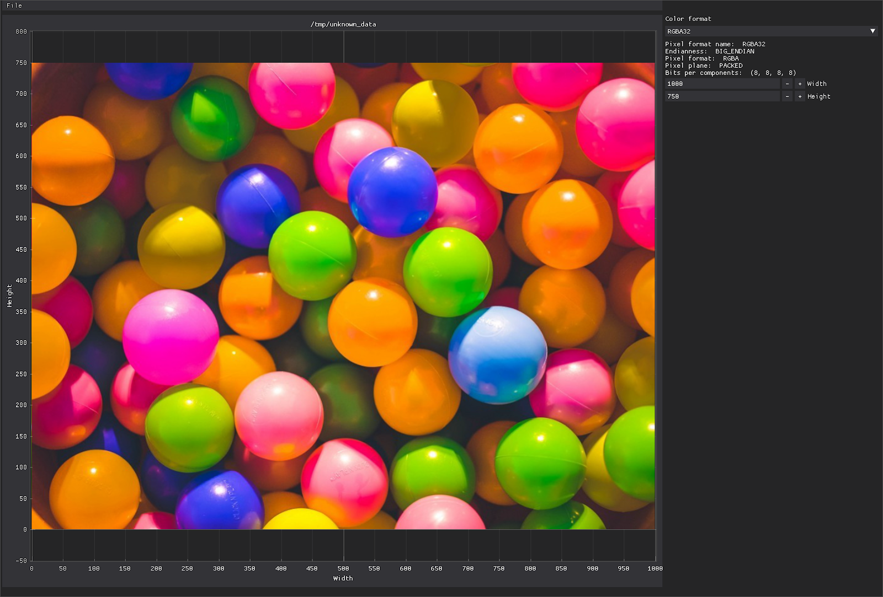
Task: Click the 500 tick on Width axis
Action: pyautogui.click(x=343, y=568)
